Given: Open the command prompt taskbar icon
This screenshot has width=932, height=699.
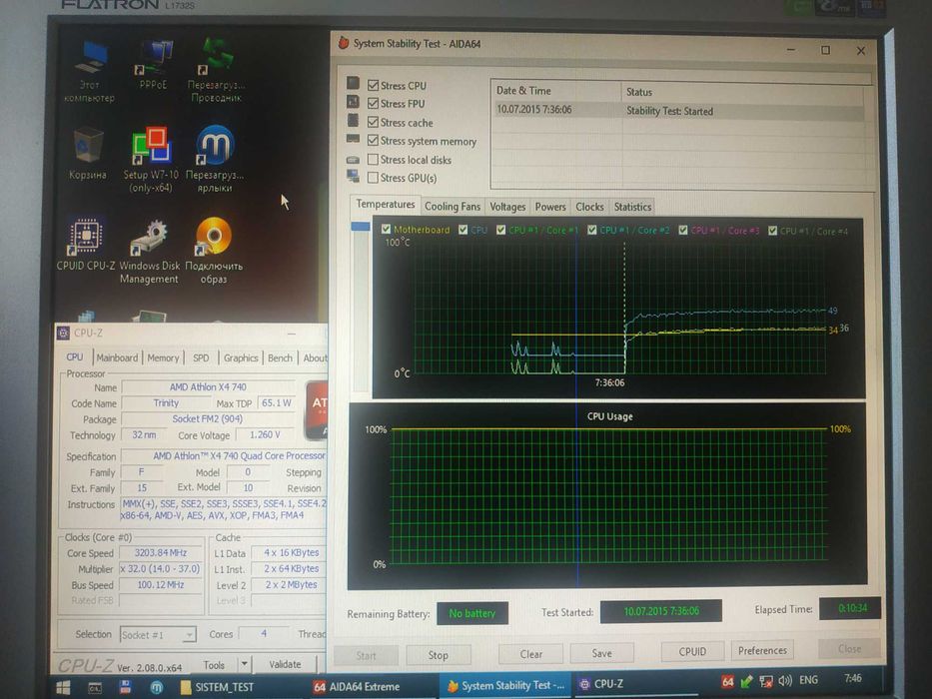Looking at the screenshot, I should point(95,688).
